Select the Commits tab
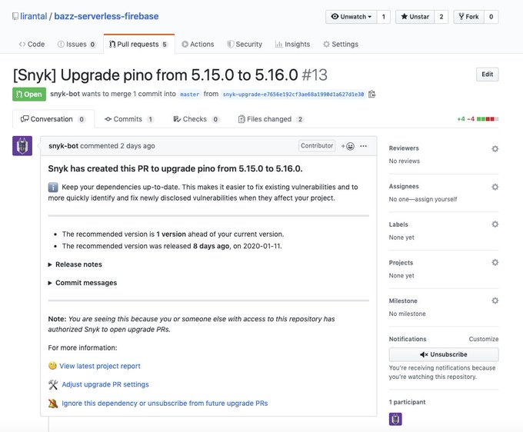523x432 pixels. [x=128, y=119]
